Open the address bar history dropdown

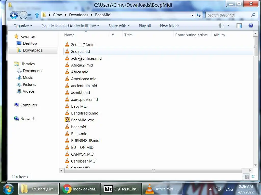[x=192, y=15]
